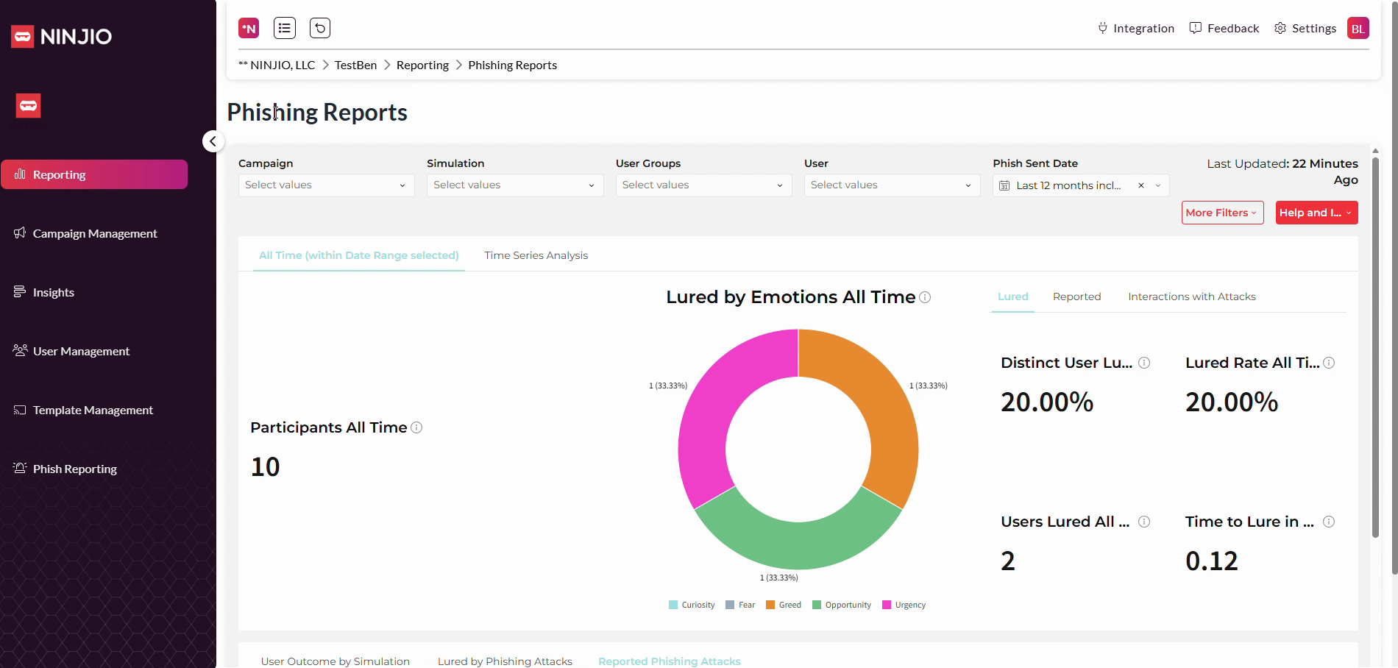Toggle the Opportunity legend entry
The image size is (1398, 668).
click(841, 605)
